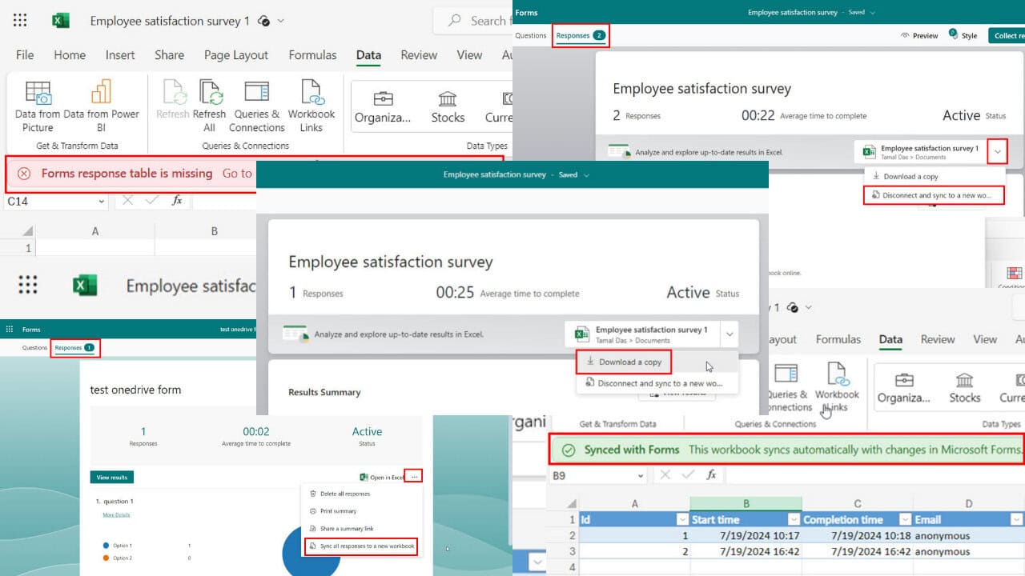This screenshot has height=576, width=1025.
Task: Choose the Stocks data type in the error-banner Excel window
Action: click(x=448, y=107)
